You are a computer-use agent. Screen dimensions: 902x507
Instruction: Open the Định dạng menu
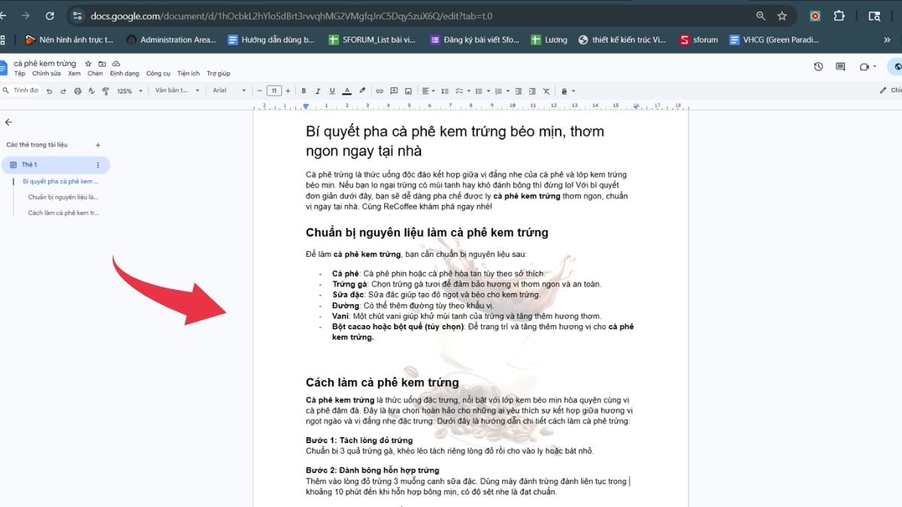pyautogui.click(x=125, y=74)
